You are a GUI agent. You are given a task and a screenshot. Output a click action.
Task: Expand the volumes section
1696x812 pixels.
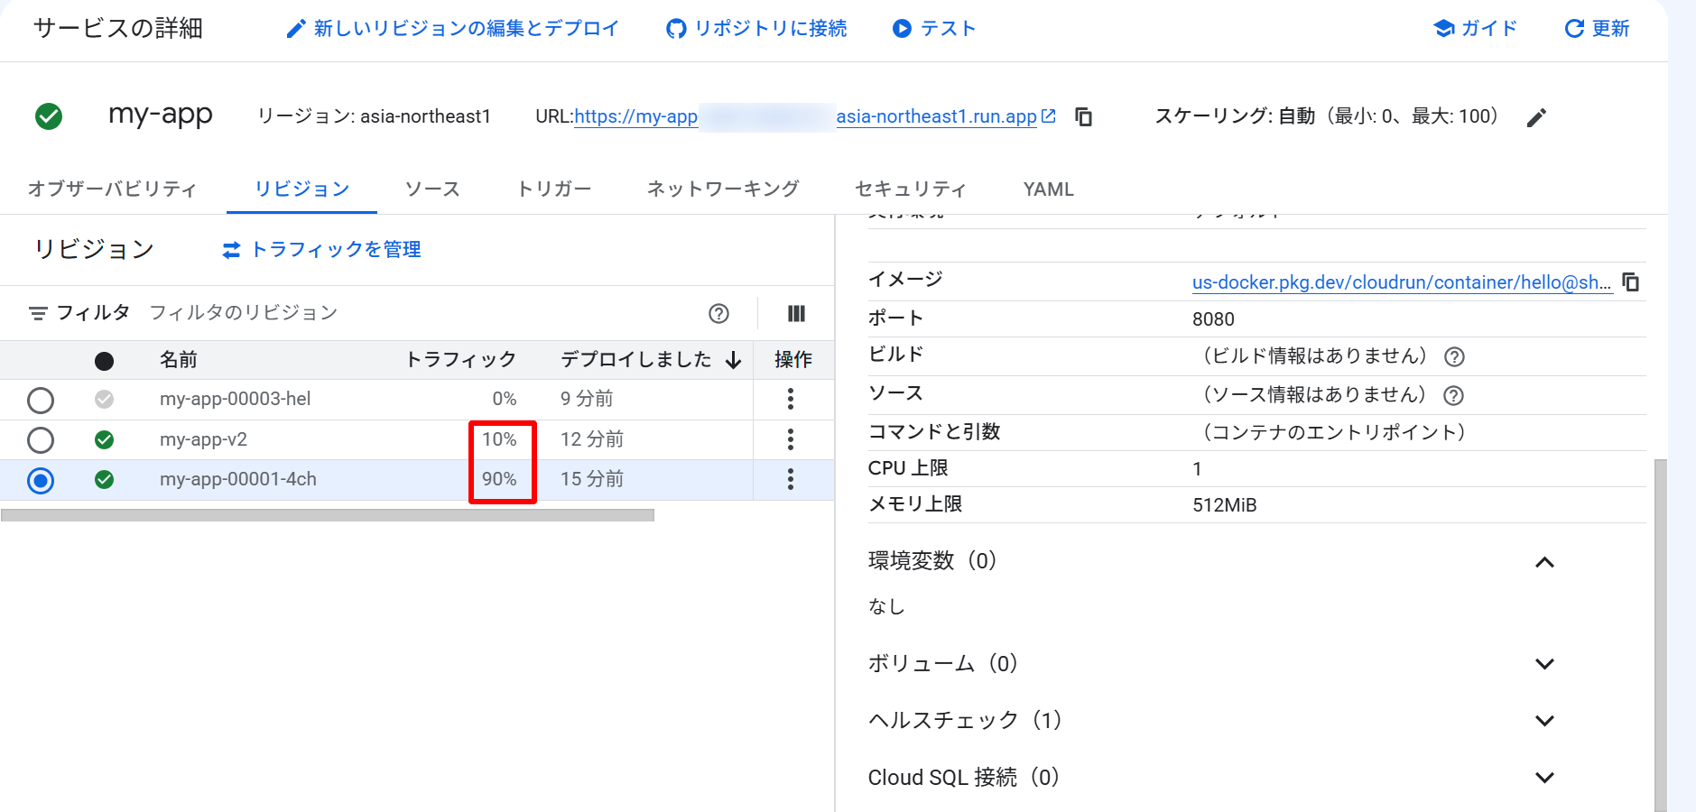[x=1544, y=664]
